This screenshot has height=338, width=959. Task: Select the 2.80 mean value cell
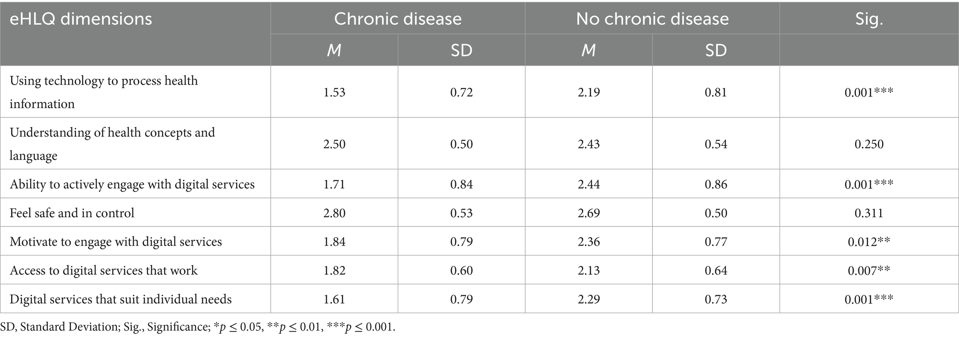click(x=334, y=213)
